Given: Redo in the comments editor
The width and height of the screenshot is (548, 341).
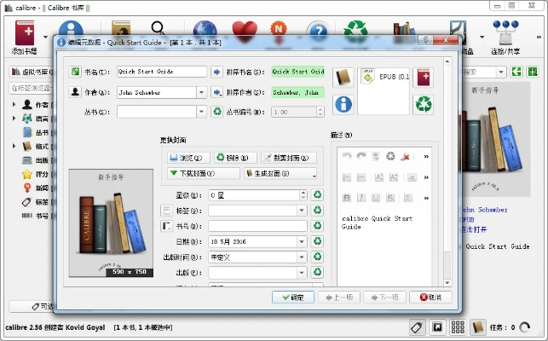Looking at the screenshot, I should click(361, 156).
